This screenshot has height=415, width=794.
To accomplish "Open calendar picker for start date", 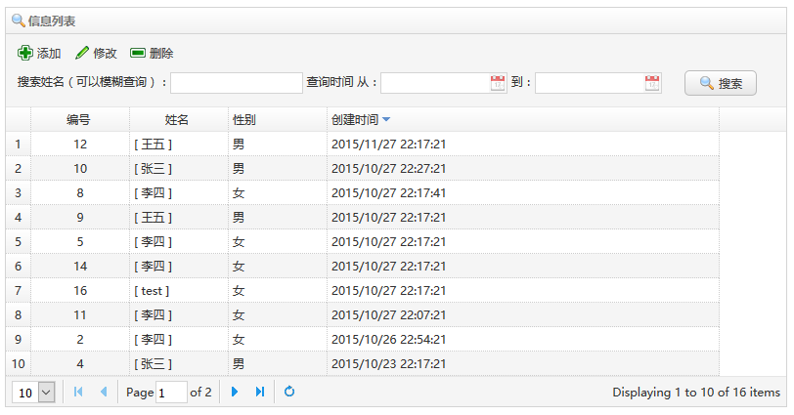I will [x=498, y=83].
